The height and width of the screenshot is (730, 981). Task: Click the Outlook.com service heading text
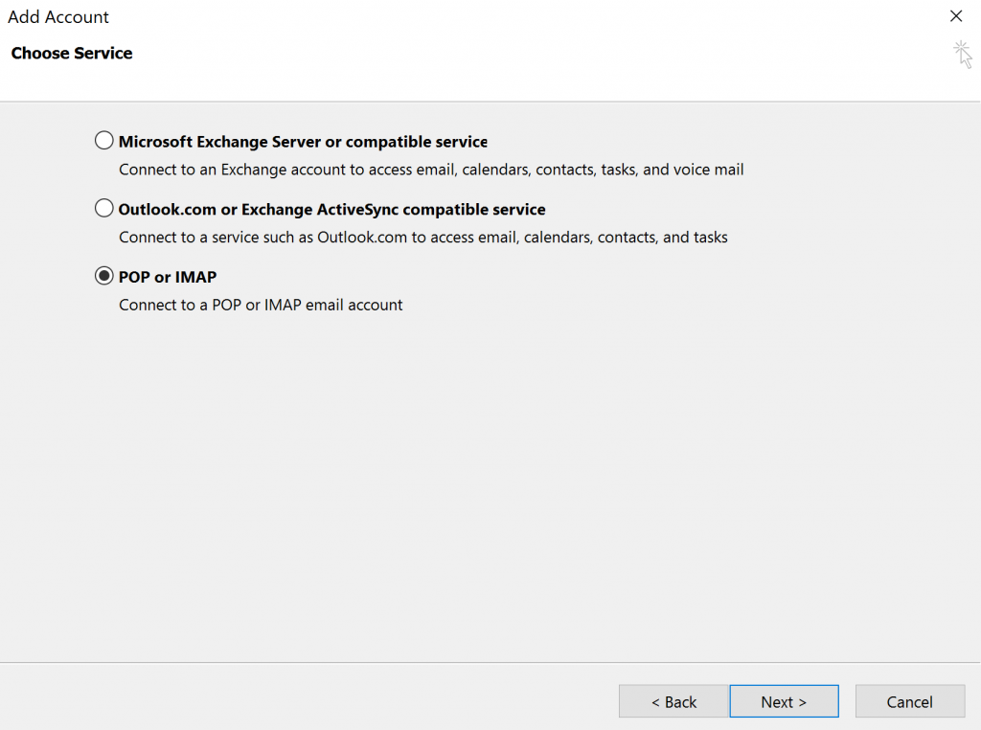[x=331, y=209]
